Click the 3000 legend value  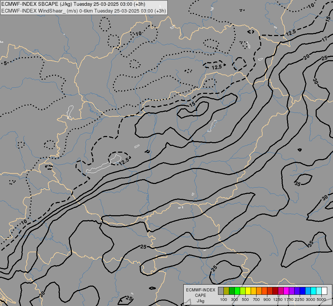pos(311,300)
